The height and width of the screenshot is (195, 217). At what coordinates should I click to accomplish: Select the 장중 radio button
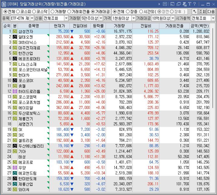point(128,12)
